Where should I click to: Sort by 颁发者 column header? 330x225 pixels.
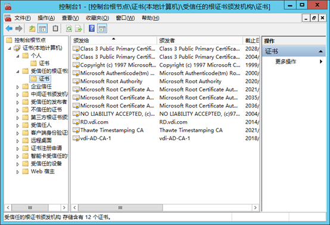[x=200, y=40]
